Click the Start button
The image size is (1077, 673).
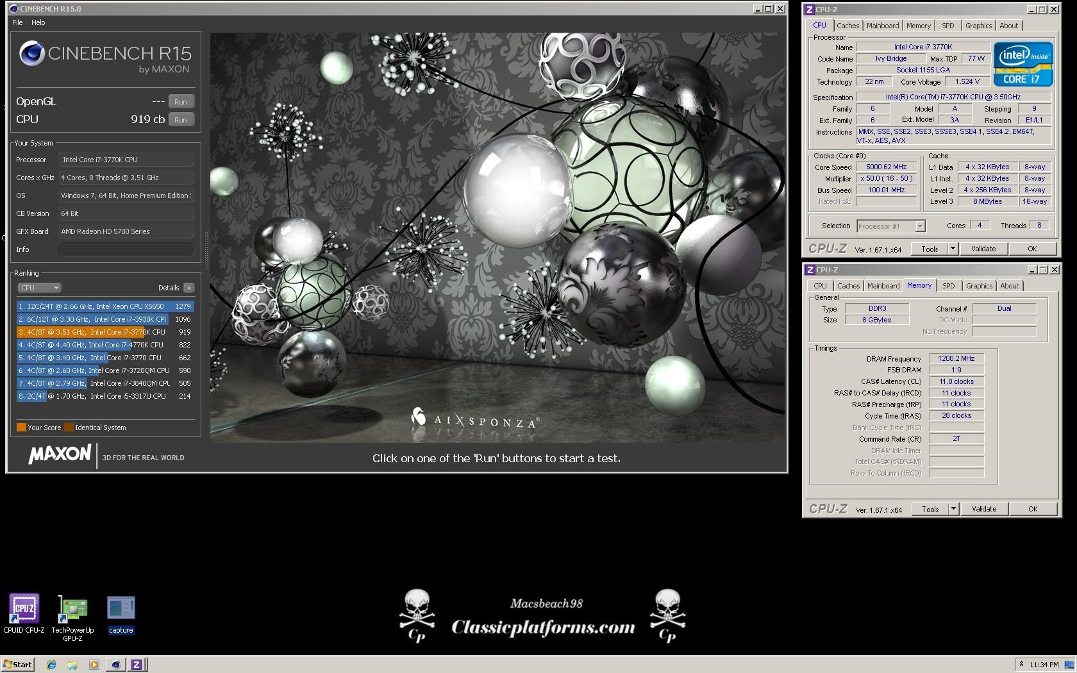click(17, 665)
